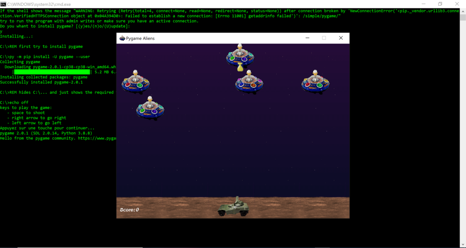The height and width of the screenshot is (248, 466).
Task: Click the player's green tank
Action: pyautogui.click(x=233, y=206)
